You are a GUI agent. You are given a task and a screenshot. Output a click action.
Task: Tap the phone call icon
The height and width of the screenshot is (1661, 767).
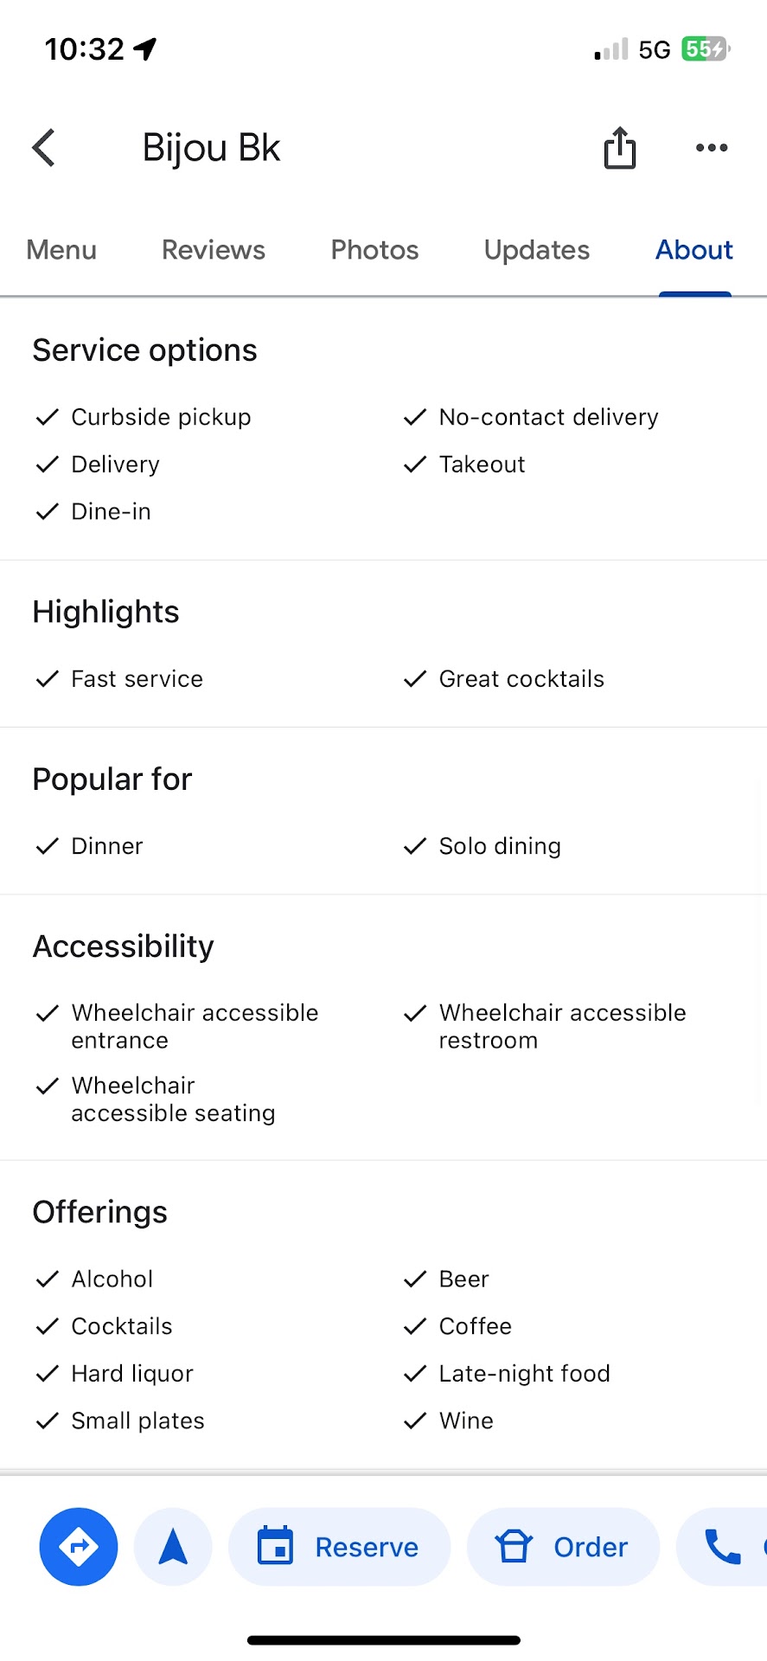(723, 1546)
